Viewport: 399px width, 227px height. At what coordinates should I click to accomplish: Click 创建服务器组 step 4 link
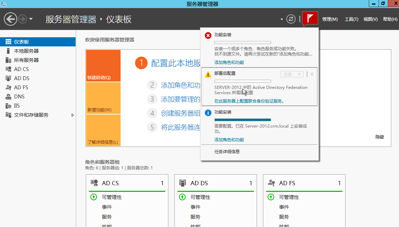point(180,113)
